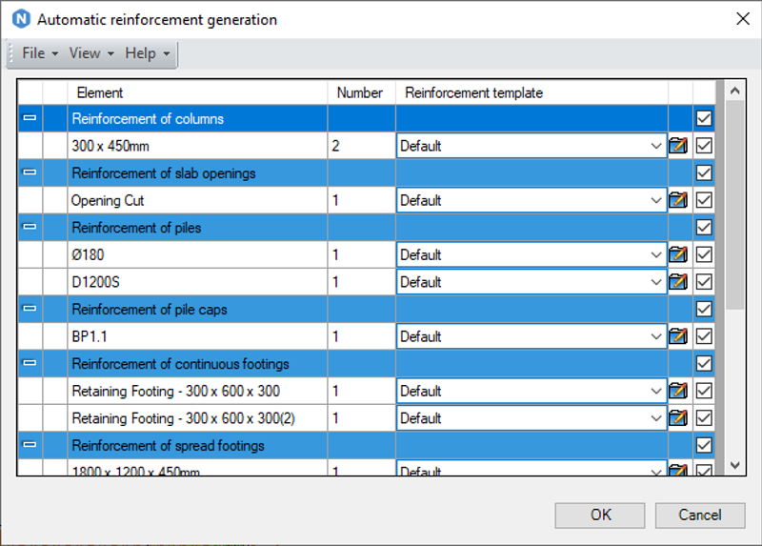Click template edit icon for D1200S pile
This screenshot has width=762, height=546.
pyautogui.click(x=678, y=282)
